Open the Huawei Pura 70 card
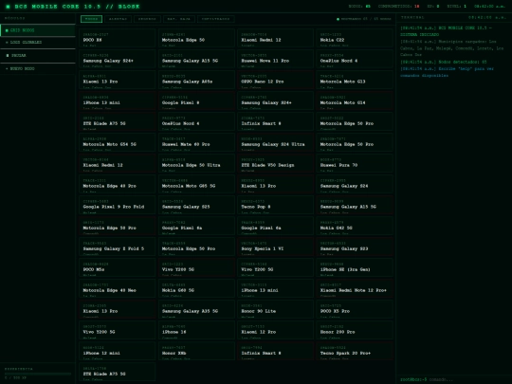Viewport: 512px width, 384px height. [x=355, y=163]
